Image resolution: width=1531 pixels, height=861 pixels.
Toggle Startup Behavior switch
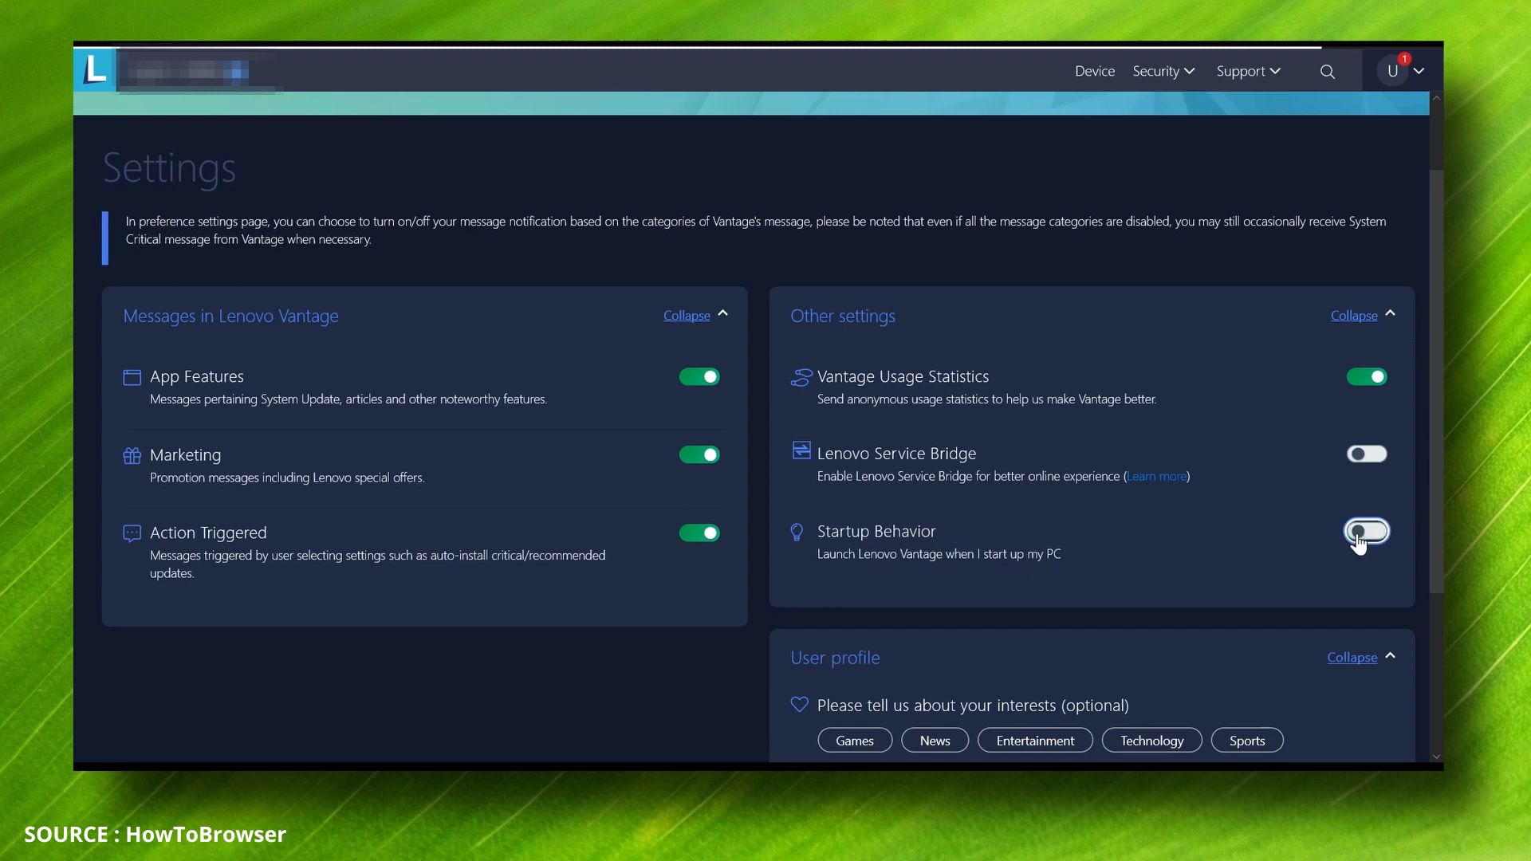(x=1367, y=532)
